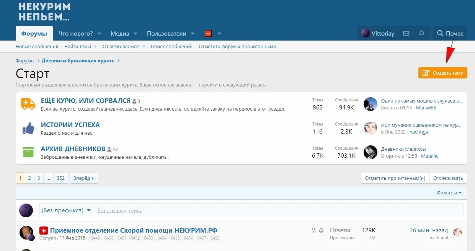Toggle the bell watch icon on the thread row
The image size is (475, 251).
click(x=321, y=230)
